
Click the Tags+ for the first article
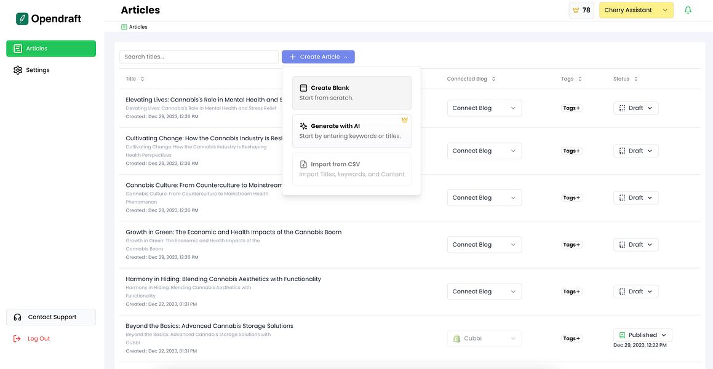pyautogui.click(x=572, y=108)
